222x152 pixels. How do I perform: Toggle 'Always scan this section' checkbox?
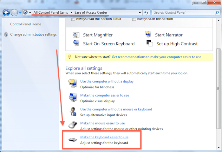[134, 19]
